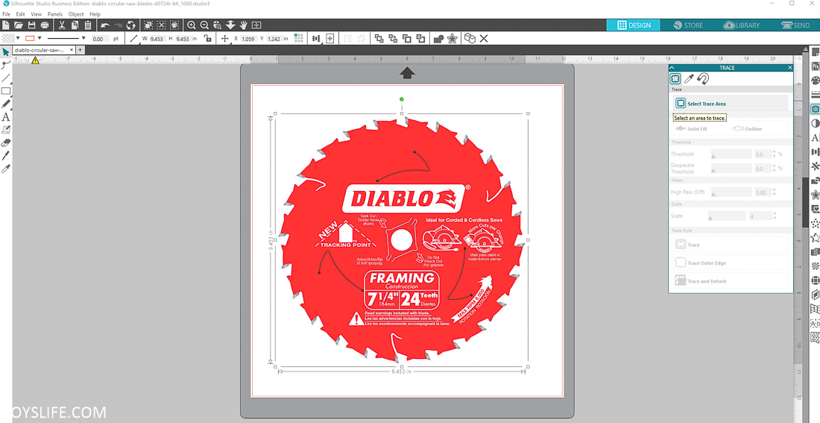Screen dimensions: 820x423
Task: Click the Undo arrow
Action: 105,25
